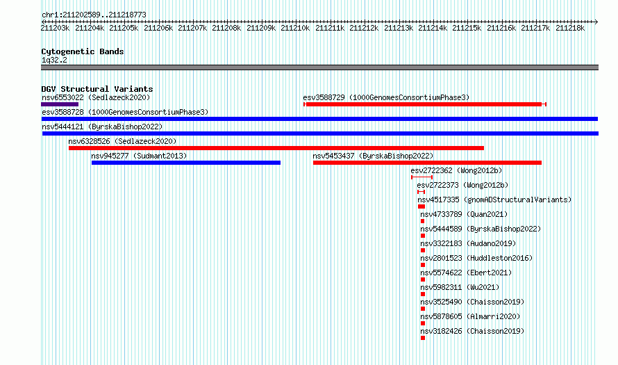Open the nsv3182426 (Chaisson2019) label

pyautogui.click(x=472, y=331)
